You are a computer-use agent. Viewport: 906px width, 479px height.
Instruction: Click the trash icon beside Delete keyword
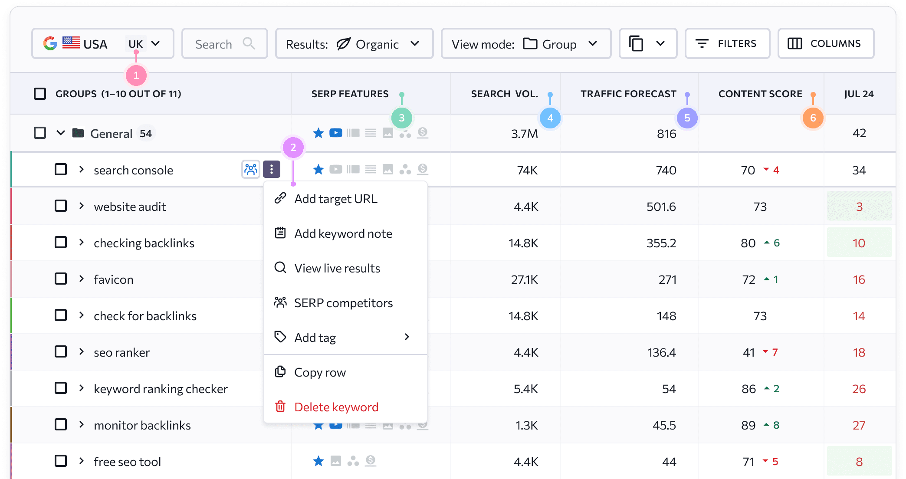click(x=280, y=407)
